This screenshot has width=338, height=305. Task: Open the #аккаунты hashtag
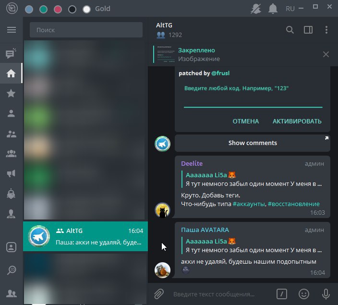pyautogui.click(x=249, y=204)
